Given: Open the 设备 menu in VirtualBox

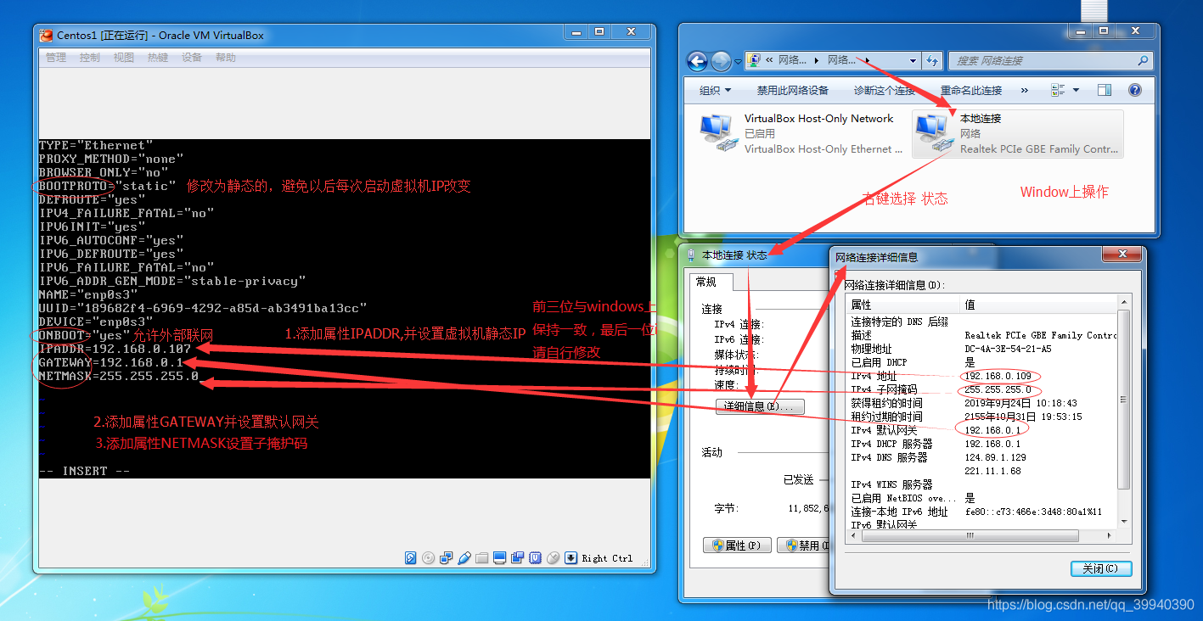Looking at the screenshot, I should pos(192,58).
